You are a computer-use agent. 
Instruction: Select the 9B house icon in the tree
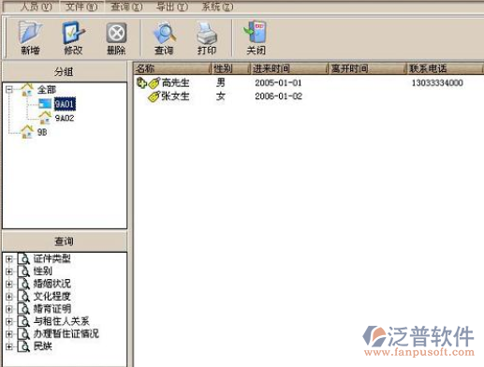(x=27, y=132)
